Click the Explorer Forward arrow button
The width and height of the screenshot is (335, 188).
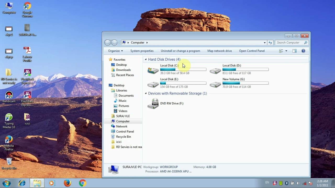(x=114, y=43)
